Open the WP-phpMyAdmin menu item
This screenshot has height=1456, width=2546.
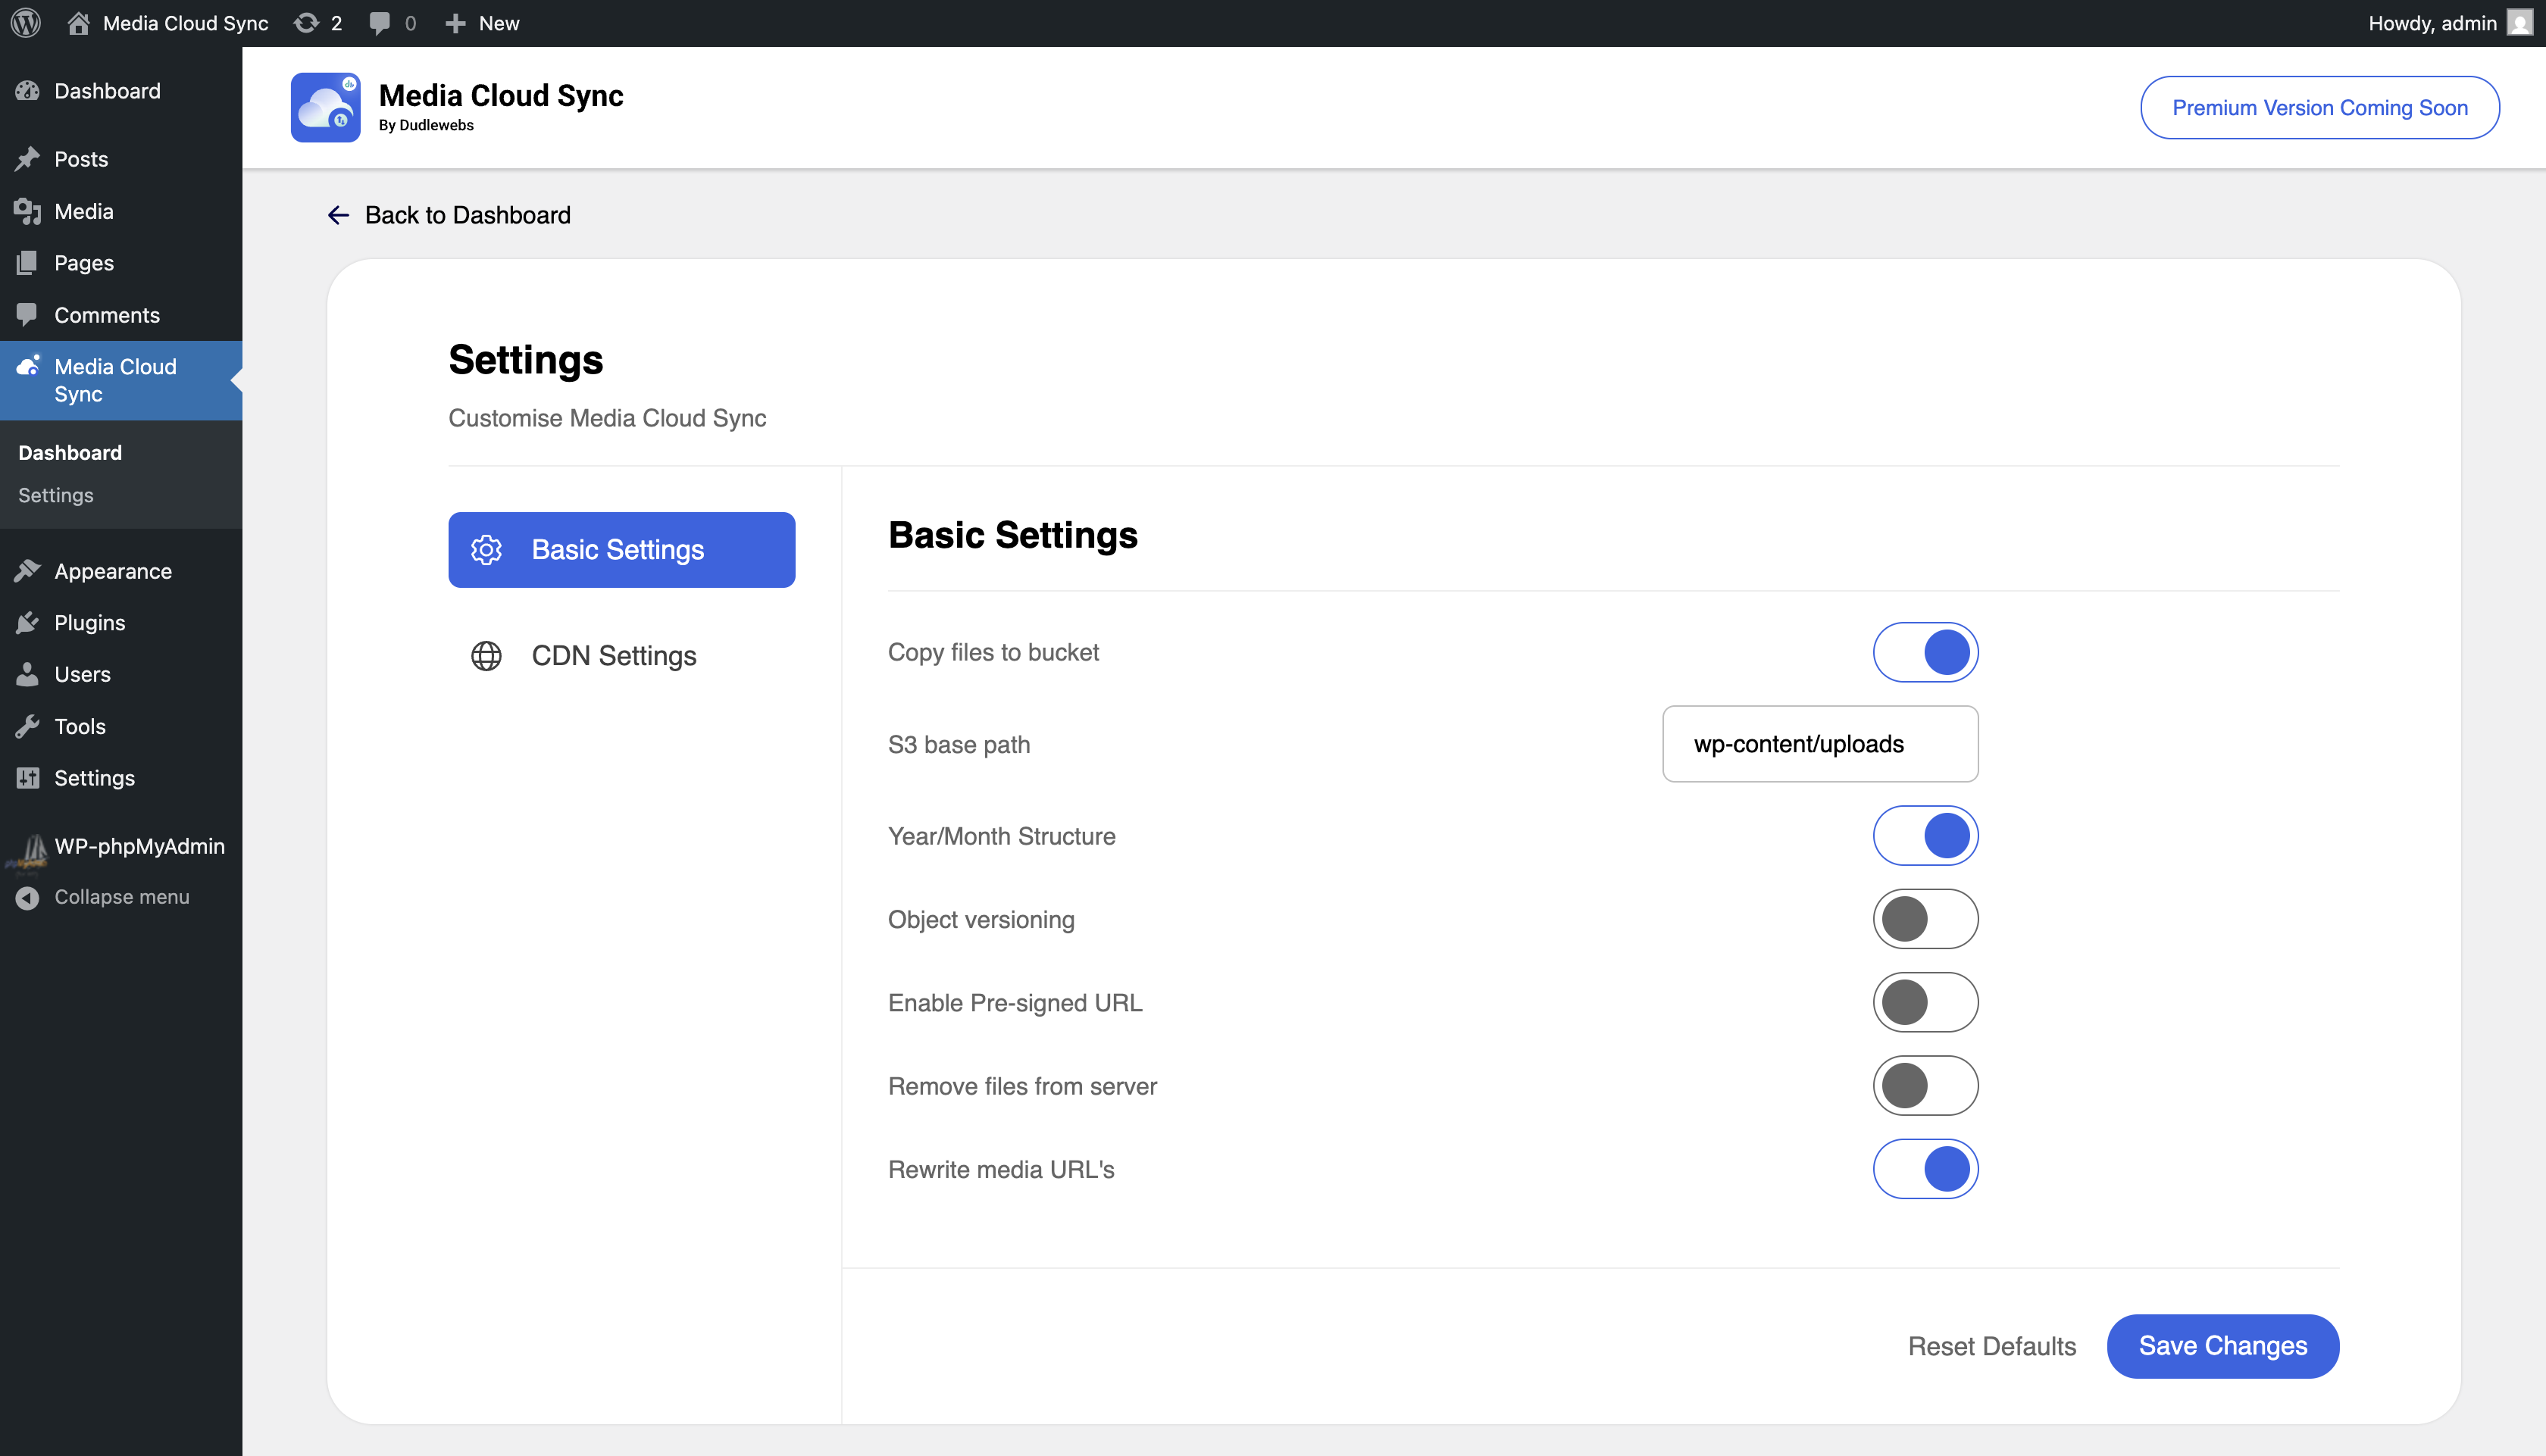click(x=121, y=846)
